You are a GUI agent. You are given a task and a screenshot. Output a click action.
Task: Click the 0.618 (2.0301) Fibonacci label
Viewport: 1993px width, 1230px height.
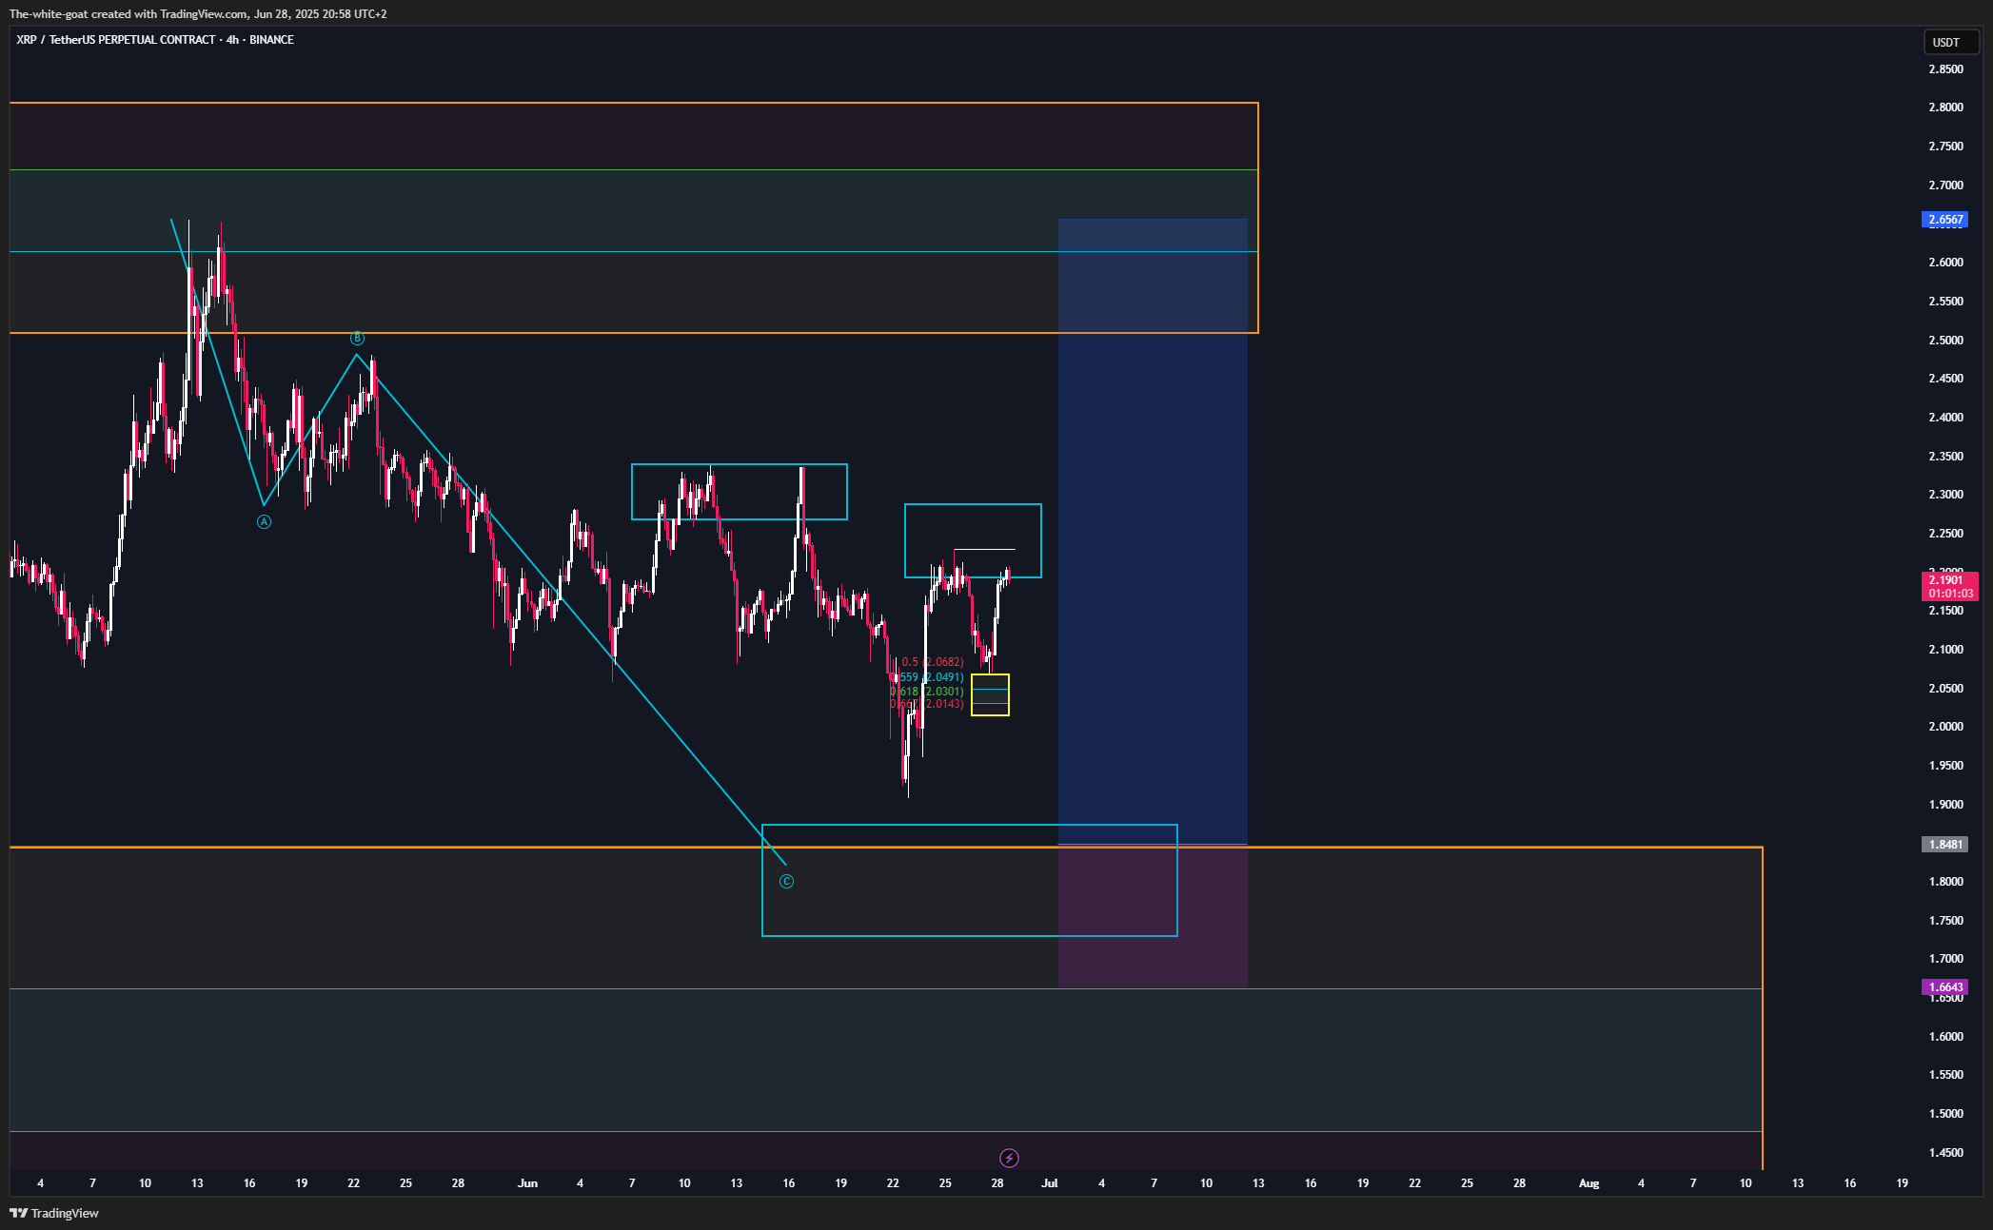[928, 692]
